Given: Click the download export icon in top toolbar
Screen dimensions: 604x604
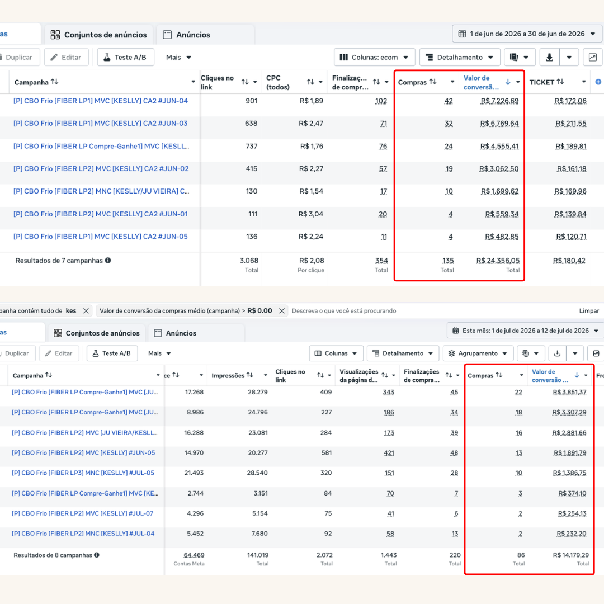Looking at the screenshot, I should tap(549, 58).
